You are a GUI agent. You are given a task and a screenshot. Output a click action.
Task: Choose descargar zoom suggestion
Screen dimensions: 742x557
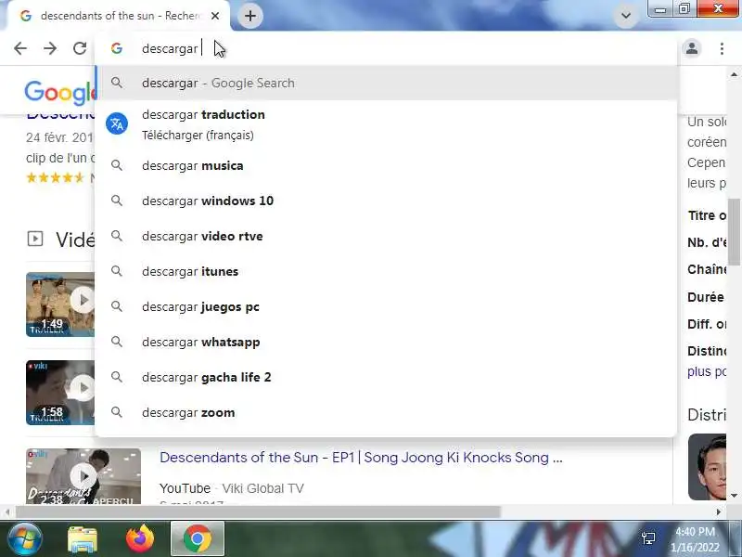(x=386, y=412)
